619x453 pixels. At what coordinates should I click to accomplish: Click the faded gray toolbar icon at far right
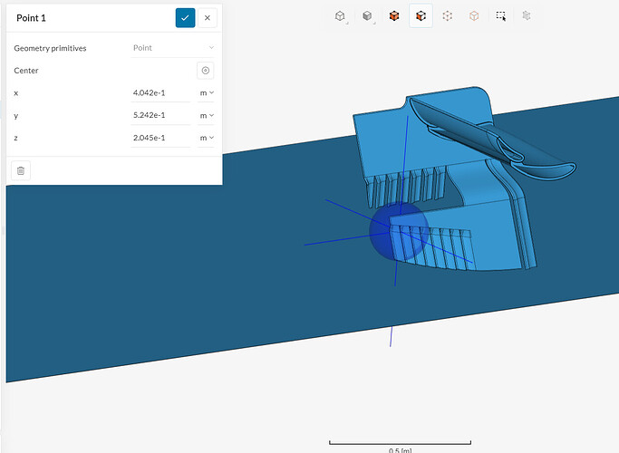[527, 16]
